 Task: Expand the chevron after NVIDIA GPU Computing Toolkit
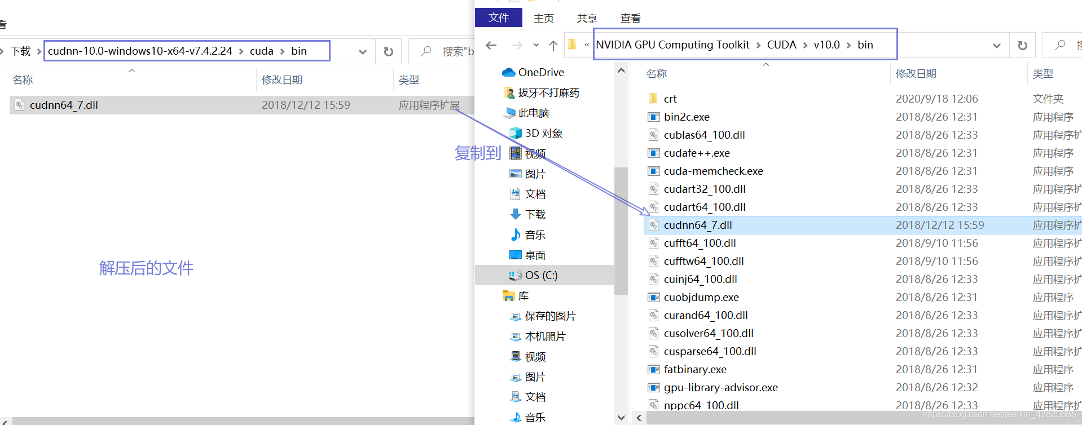(758, 45)
